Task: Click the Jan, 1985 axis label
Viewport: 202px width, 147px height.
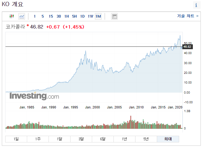Action: (27, 107)
